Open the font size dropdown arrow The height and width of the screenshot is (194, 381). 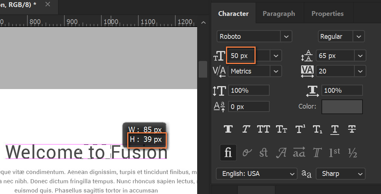pos(276,55)
